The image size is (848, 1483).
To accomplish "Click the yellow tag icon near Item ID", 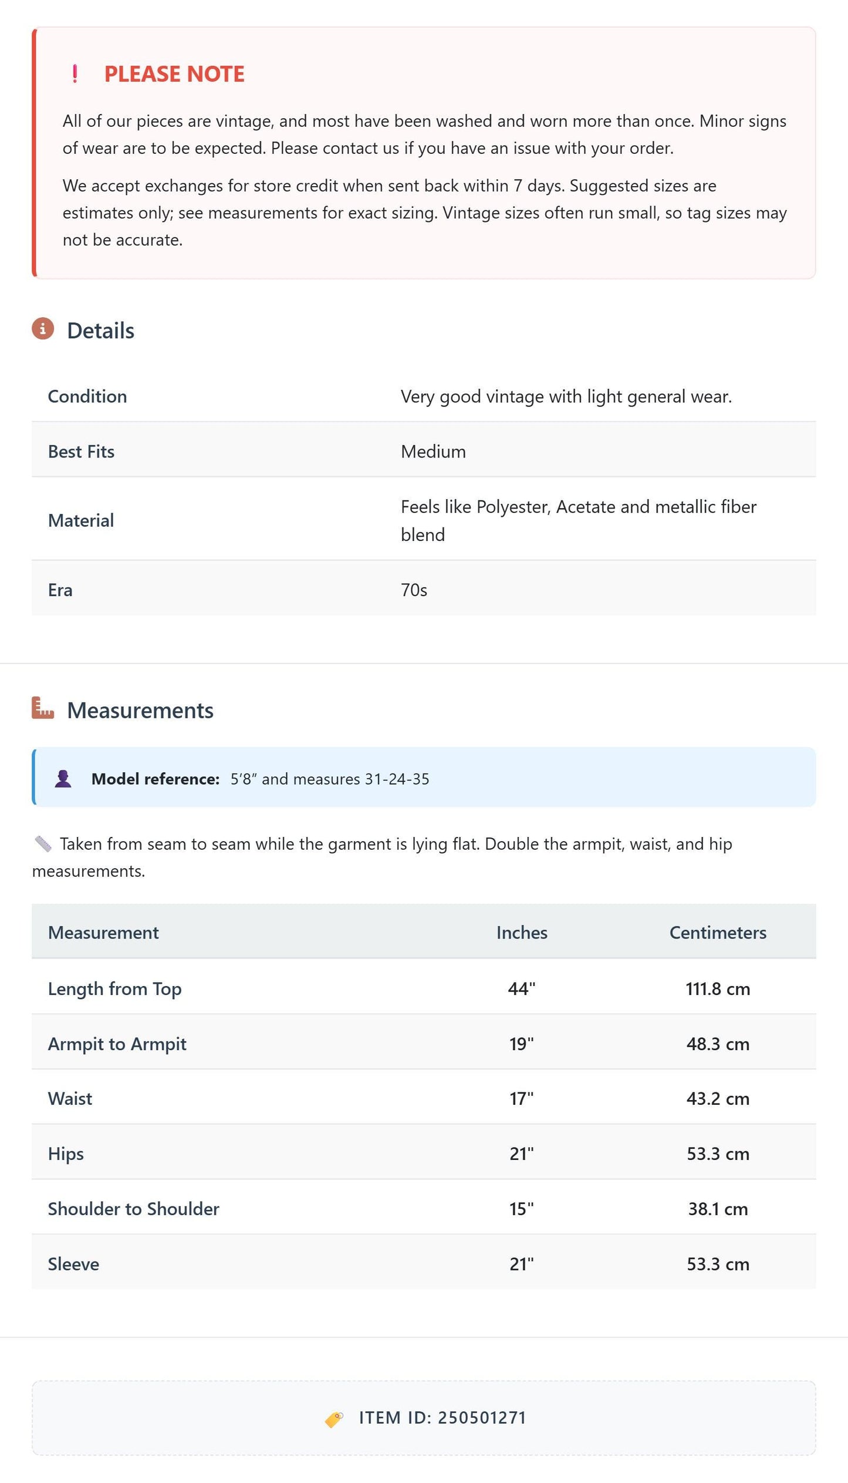I will pos(335,1418).
